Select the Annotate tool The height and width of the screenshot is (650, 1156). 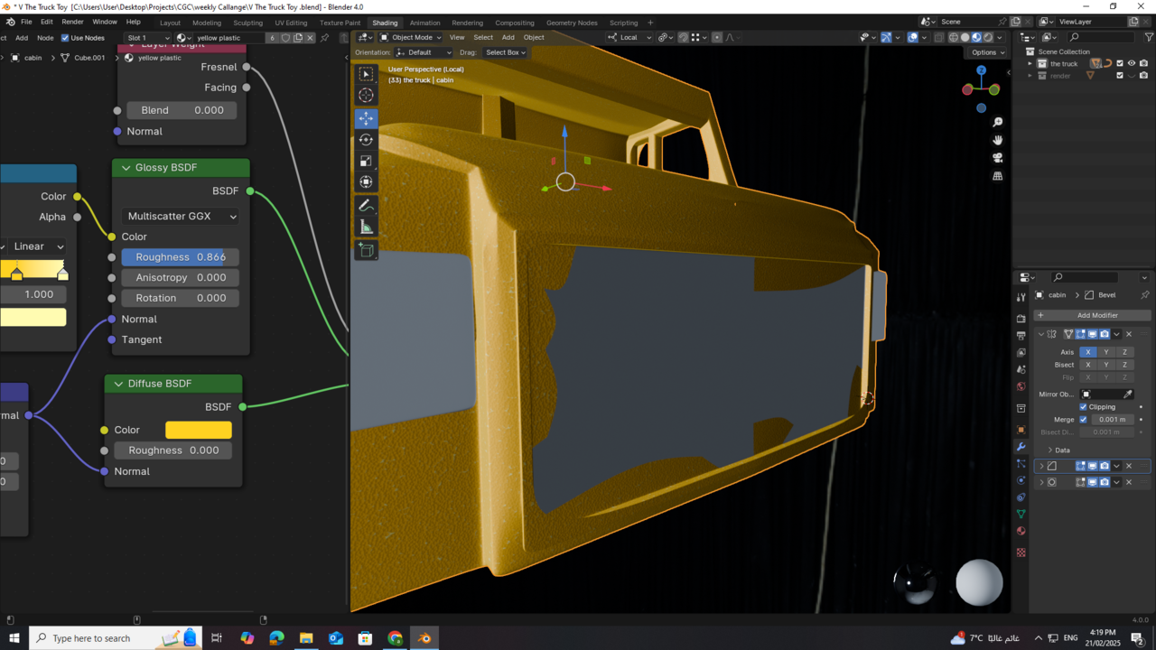coord(366,206)
